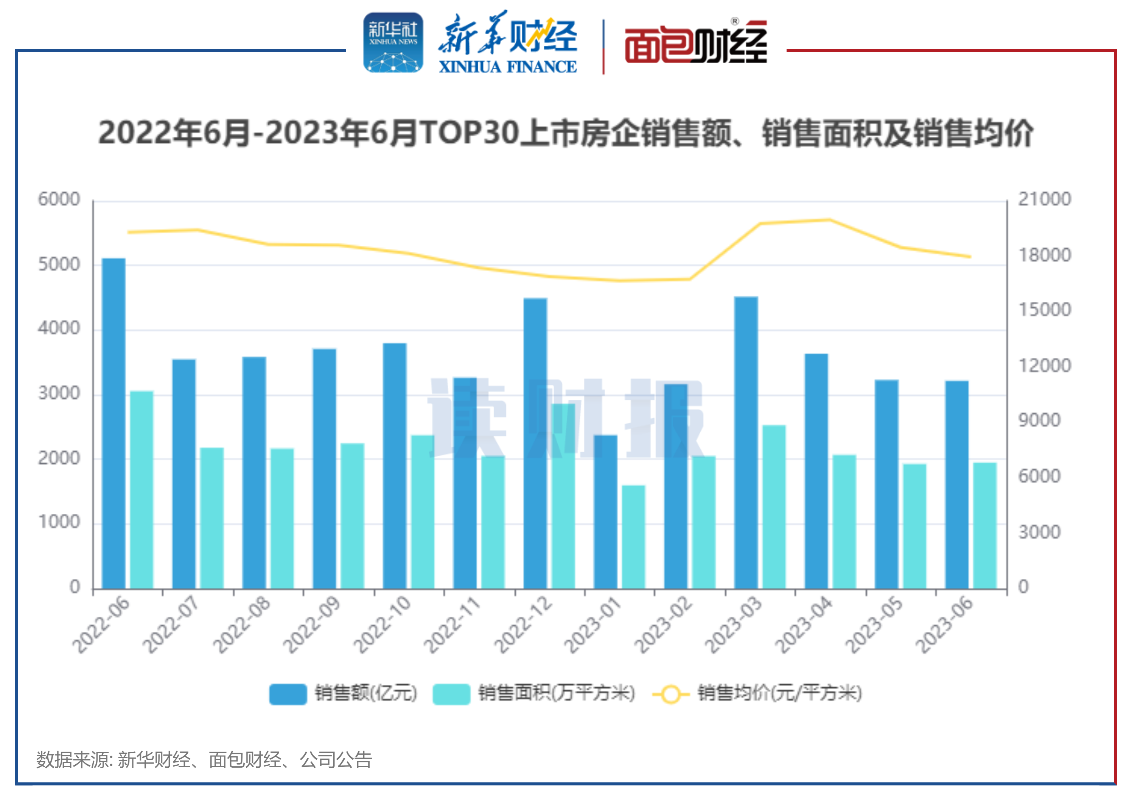Click the Xinhua News Agency app logo
This screenshot has height=801, width=1132.
click(393, 43)
